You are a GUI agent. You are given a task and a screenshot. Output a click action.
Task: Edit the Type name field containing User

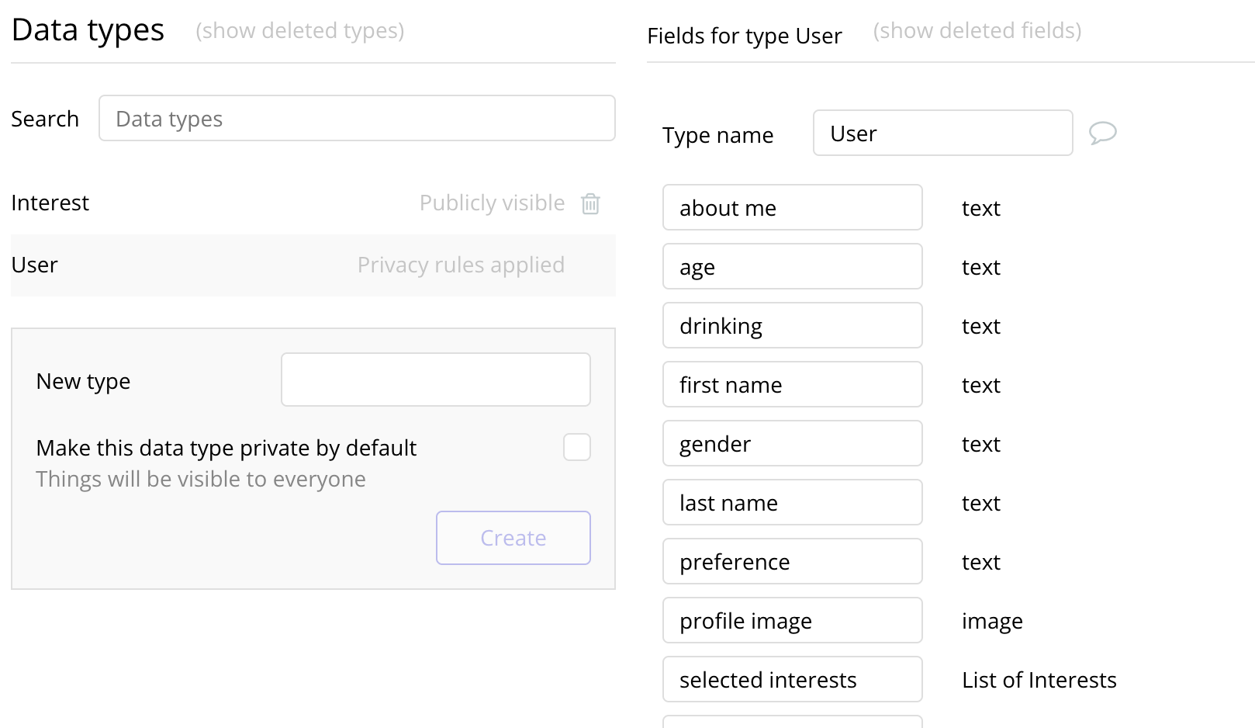pyautogui.click(x=942, y=133)
